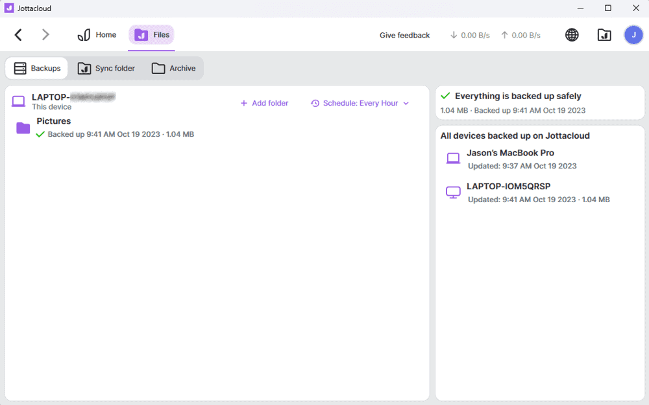Click "All devices backed up on Jottacloud" heading
This screenshot has height=405, width=649.
pos(515,135)
